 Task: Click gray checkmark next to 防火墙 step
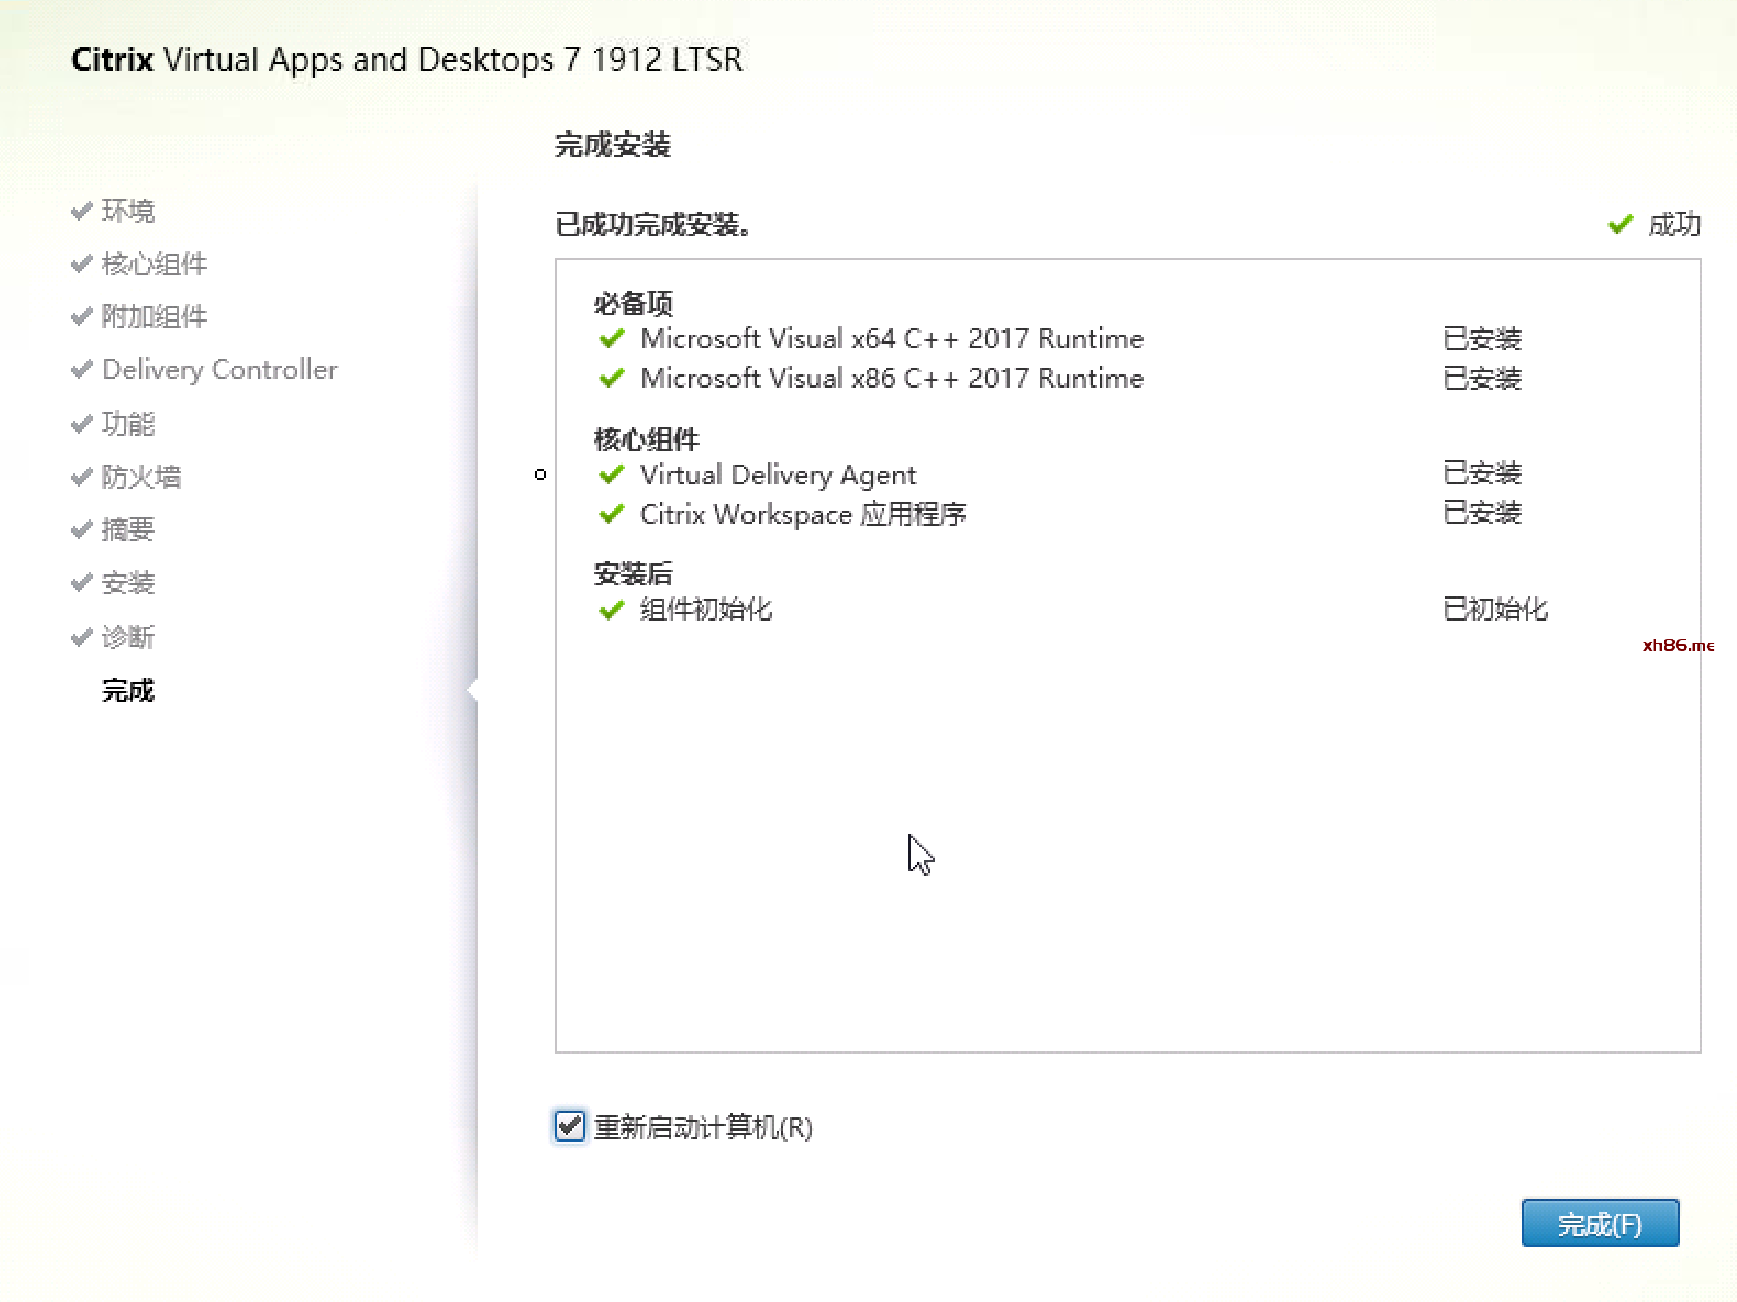(81, 477)
